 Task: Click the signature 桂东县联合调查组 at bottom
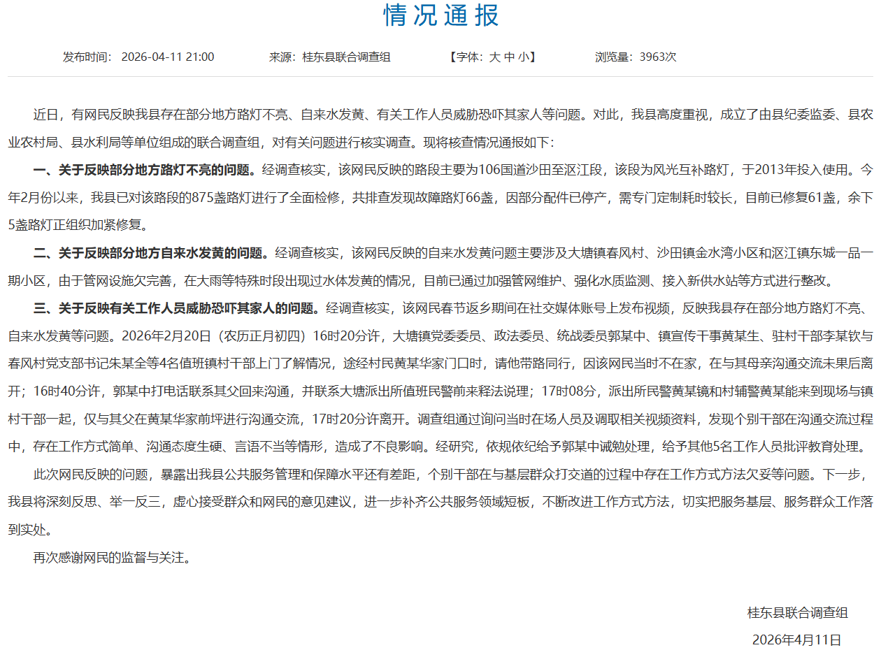pyautogui.click(x=798, y=612)
